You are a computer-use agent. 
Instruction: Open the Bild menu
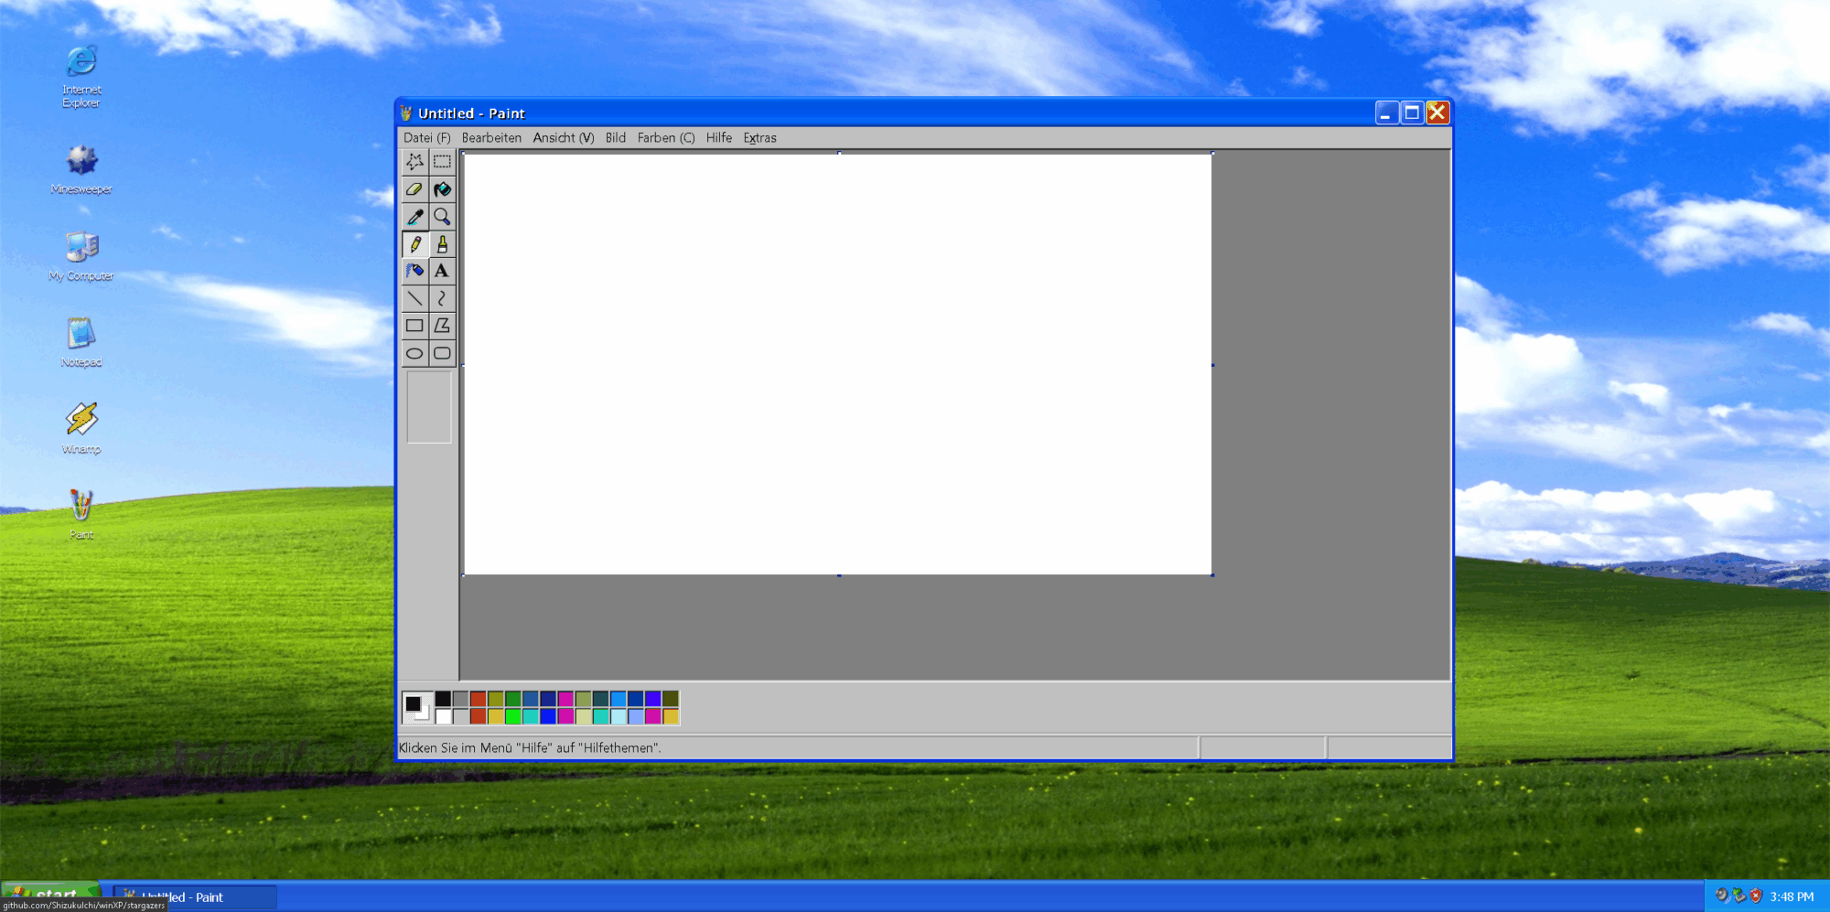[x=616, y=138]
